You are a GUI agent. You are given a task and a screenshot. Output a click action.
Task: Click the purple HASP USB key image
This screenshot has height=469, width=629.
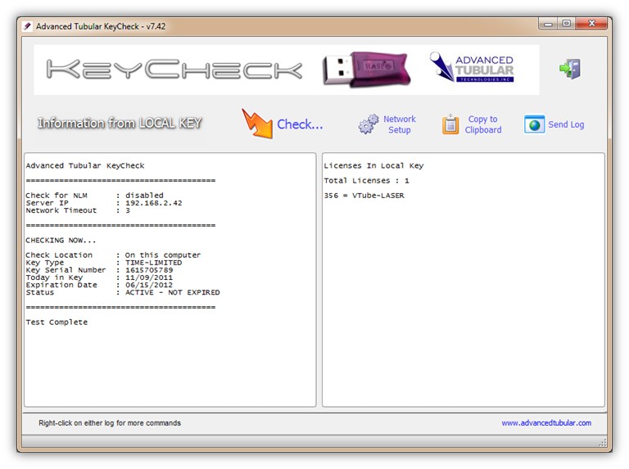[366, 69]
